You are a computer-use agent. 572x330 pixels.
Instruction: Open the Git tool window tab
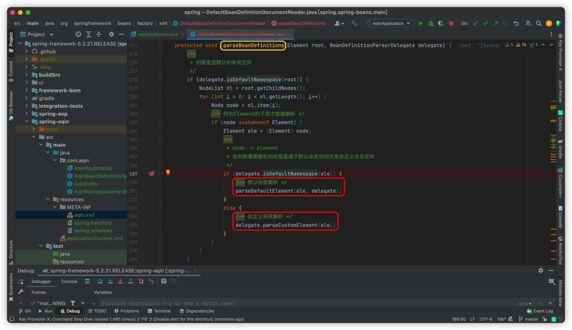(25, 311)
